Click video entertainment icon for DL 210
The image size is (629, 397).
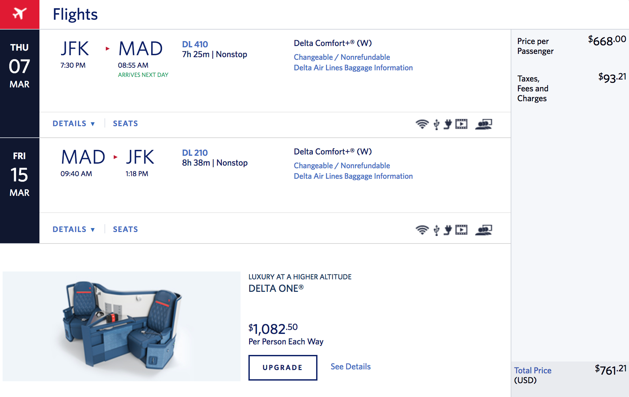[x=461, y=230]
